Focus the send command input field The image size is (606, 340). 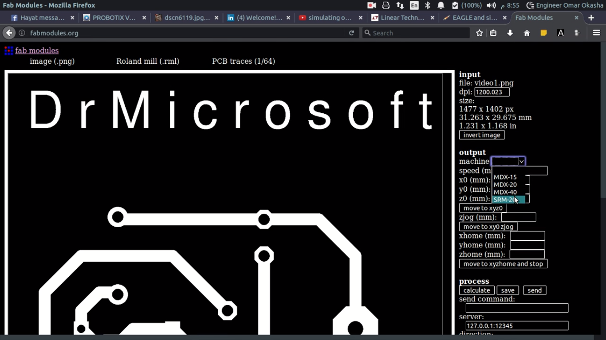point(517,308)
